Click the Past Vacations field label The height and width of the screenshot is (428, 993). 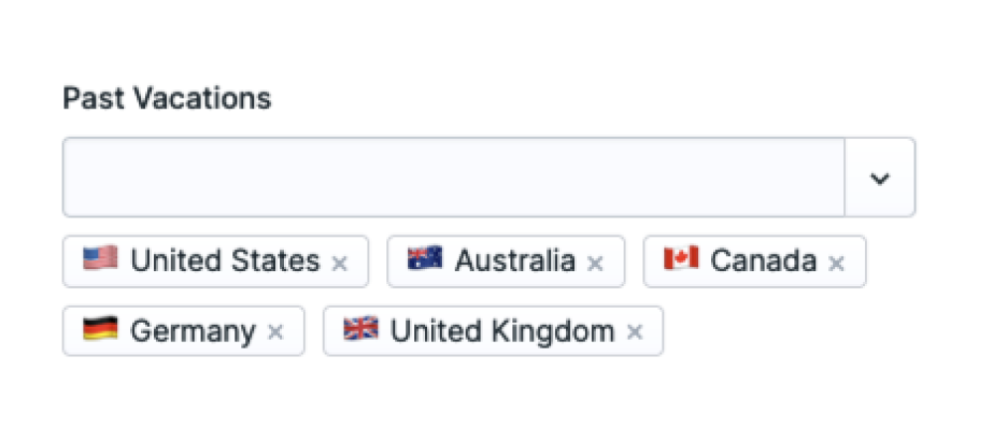pos(167,98)
